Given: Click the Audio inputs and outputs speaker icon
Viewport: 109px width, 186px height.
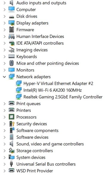Looking at the screenshot, I should click(12, 3).
